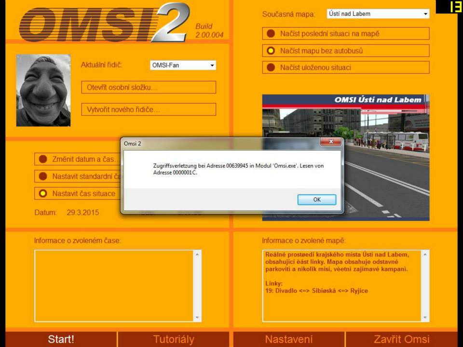The width and height of the screenshot is (463, 347).
Task: Open the Tutoriály section
Action: (174, 339)
